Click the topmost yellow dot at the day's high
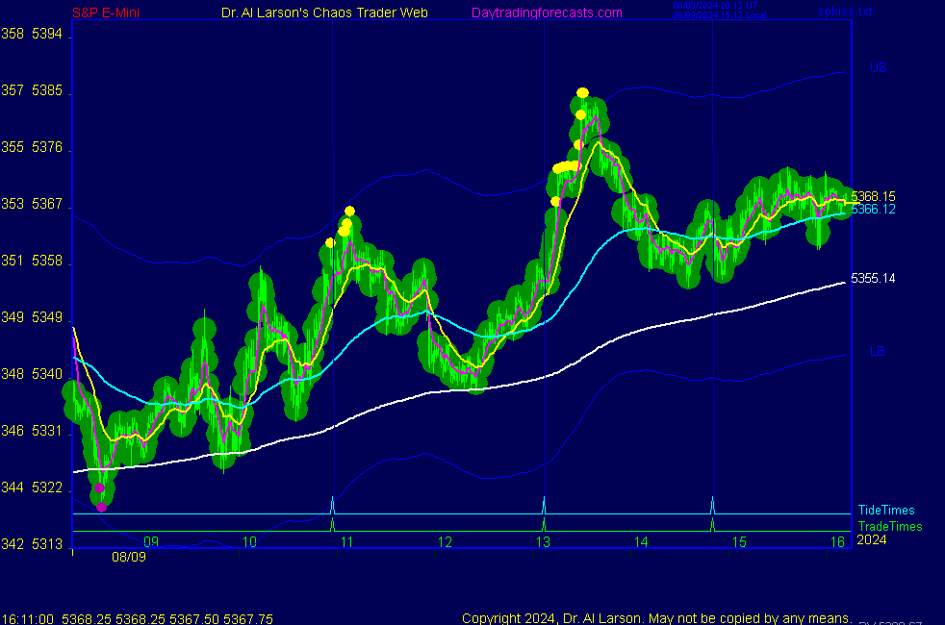945x625 pixels. point(582,92)
